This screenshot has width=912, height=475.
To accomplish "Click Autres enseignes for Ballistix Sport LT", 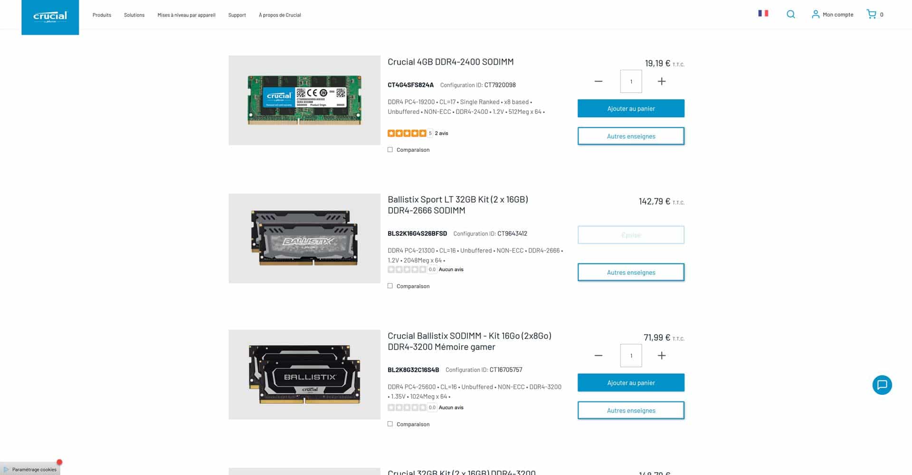I will pyautogui.click(x=631, y=272).
